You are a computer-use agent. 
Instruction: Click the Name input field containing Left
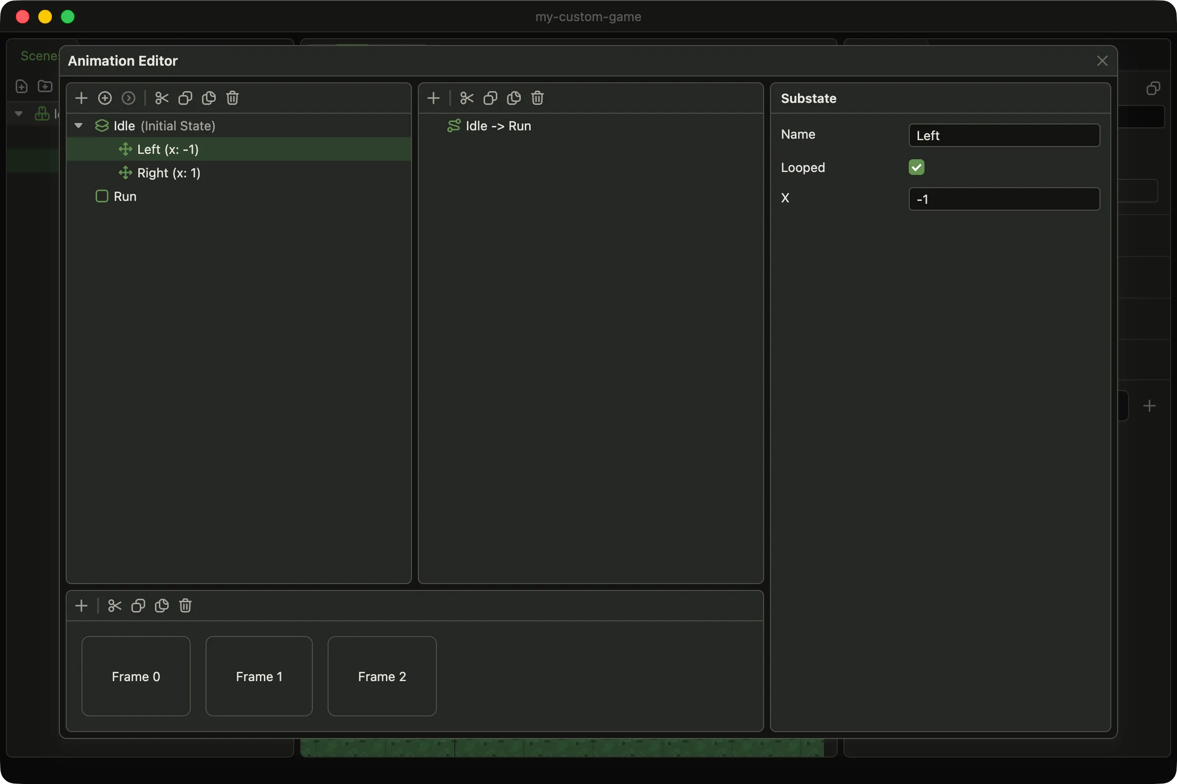pyautogui.click(x=1004, y=135)
